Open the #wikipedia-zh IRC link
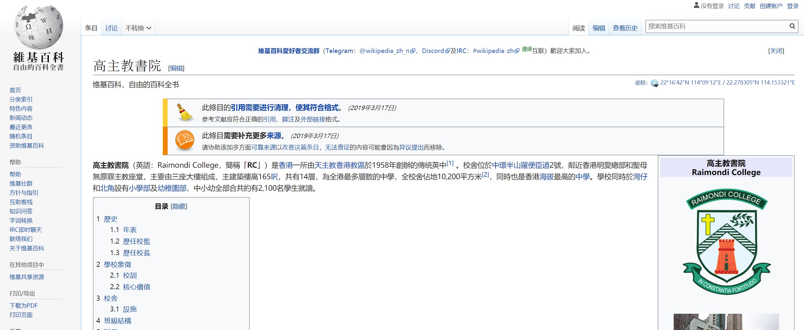This screenshot has height=330, width=804. click(x=496, y=51)
